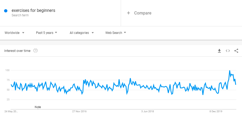This screenshot has width=242, height=127.
Task: Open help for Interest over time
Action: pos(35,51)
